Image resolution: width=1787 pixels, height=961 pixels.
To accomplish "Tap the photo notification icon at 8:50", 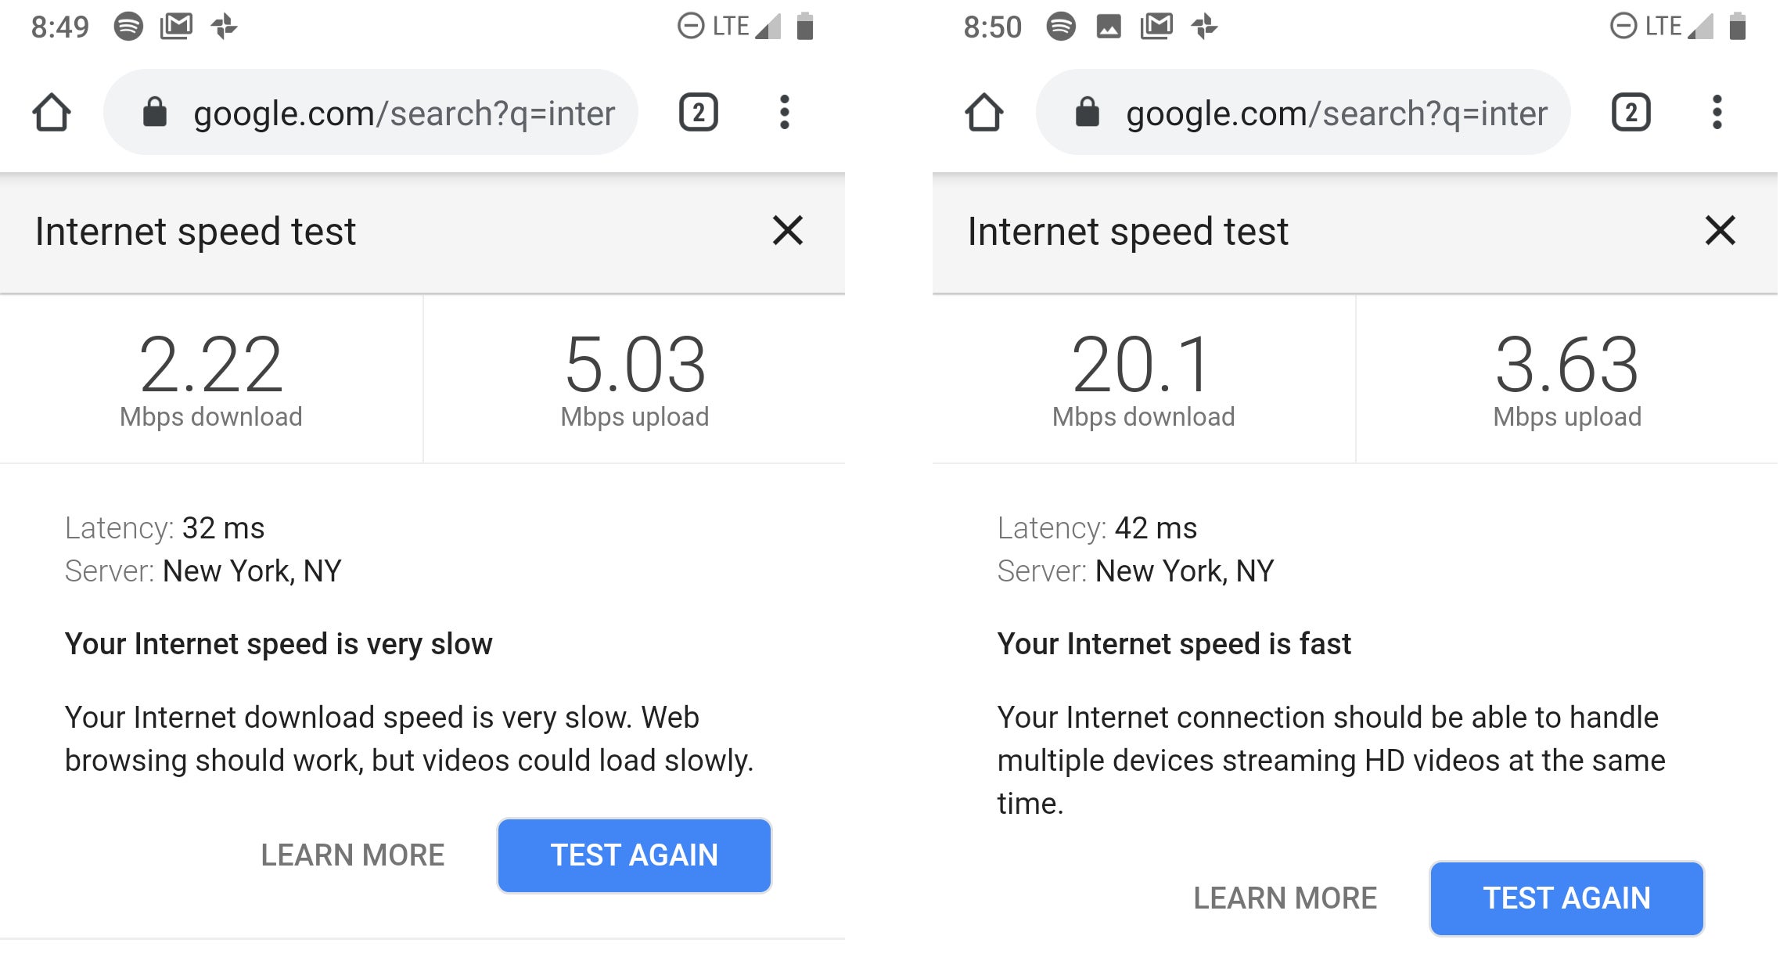I will click(1108, 27).
